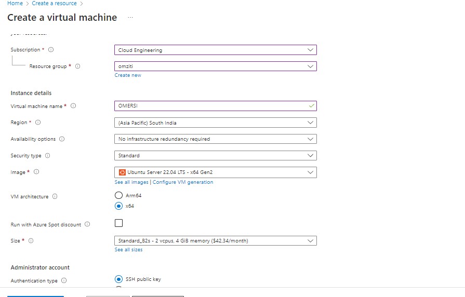
Task: Select the x64 architecture radio button
Action: pos(118,206)
